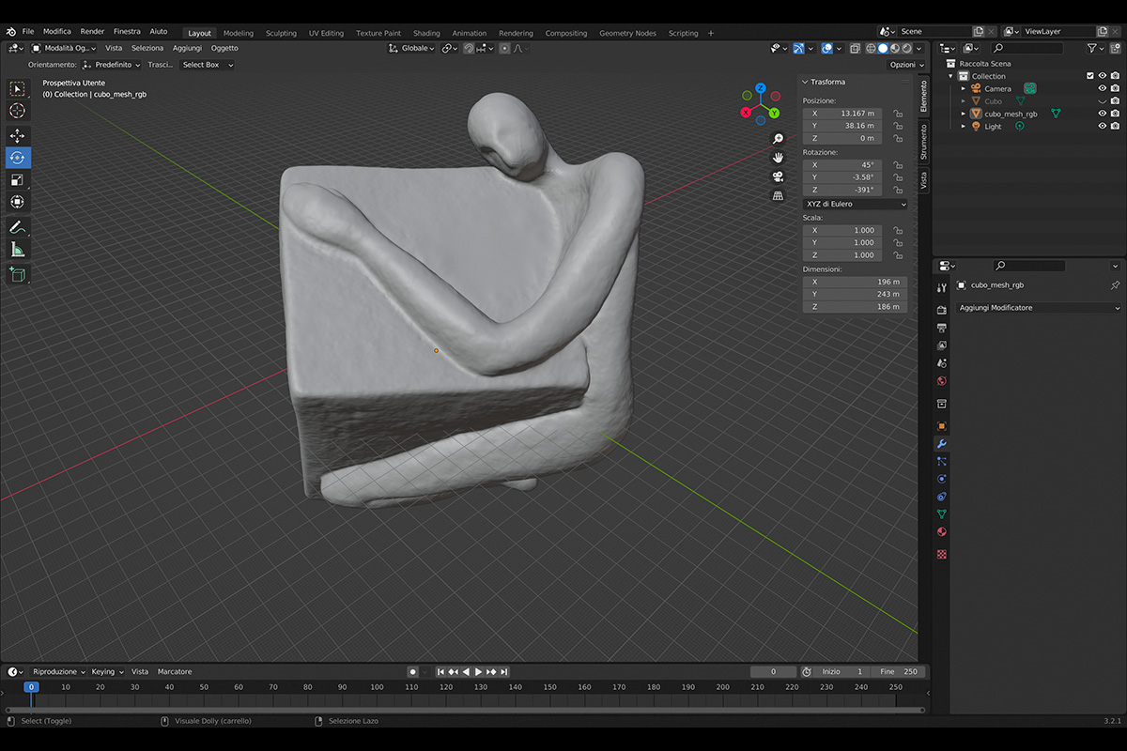Image resolution: width=1127 pixels, height=751 pixels.
Task: Click the Add Cube tool icon
Action: 18,274
